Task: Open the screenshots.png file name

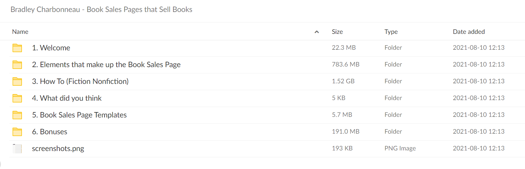Action: [x=58, y=149]
